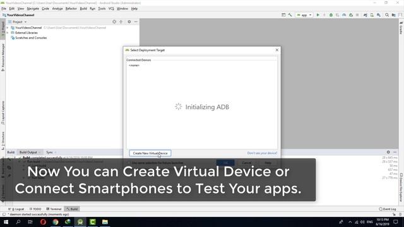Open the AVD Manager icon
This screenshot has height=227, width=404.
(x=372, y=15)
